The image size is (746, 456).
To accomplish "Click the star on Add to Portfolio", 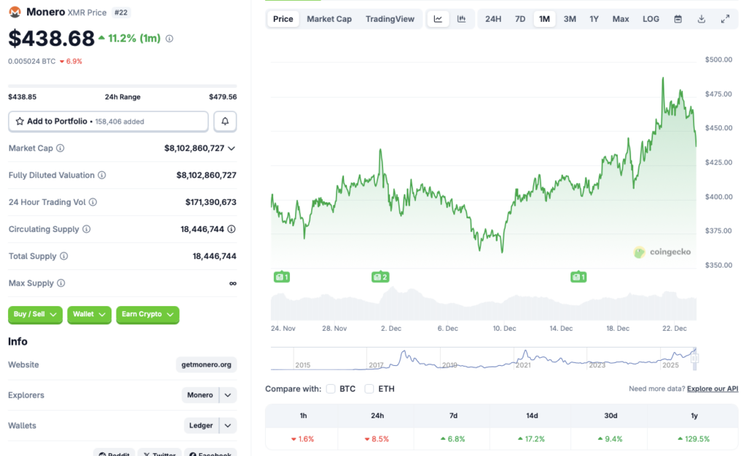I will [x=19, y=121].
